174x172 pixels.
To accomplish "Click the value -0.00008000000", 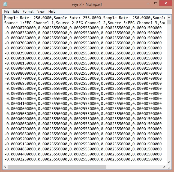I will [20, 73].
